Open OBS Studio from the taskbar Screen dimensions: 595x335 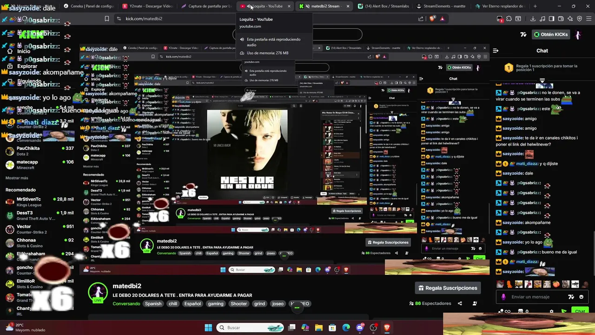pos(373,328)
